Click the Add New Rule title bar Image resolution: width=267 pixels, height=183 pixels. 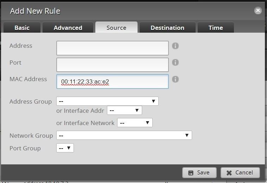123,11
